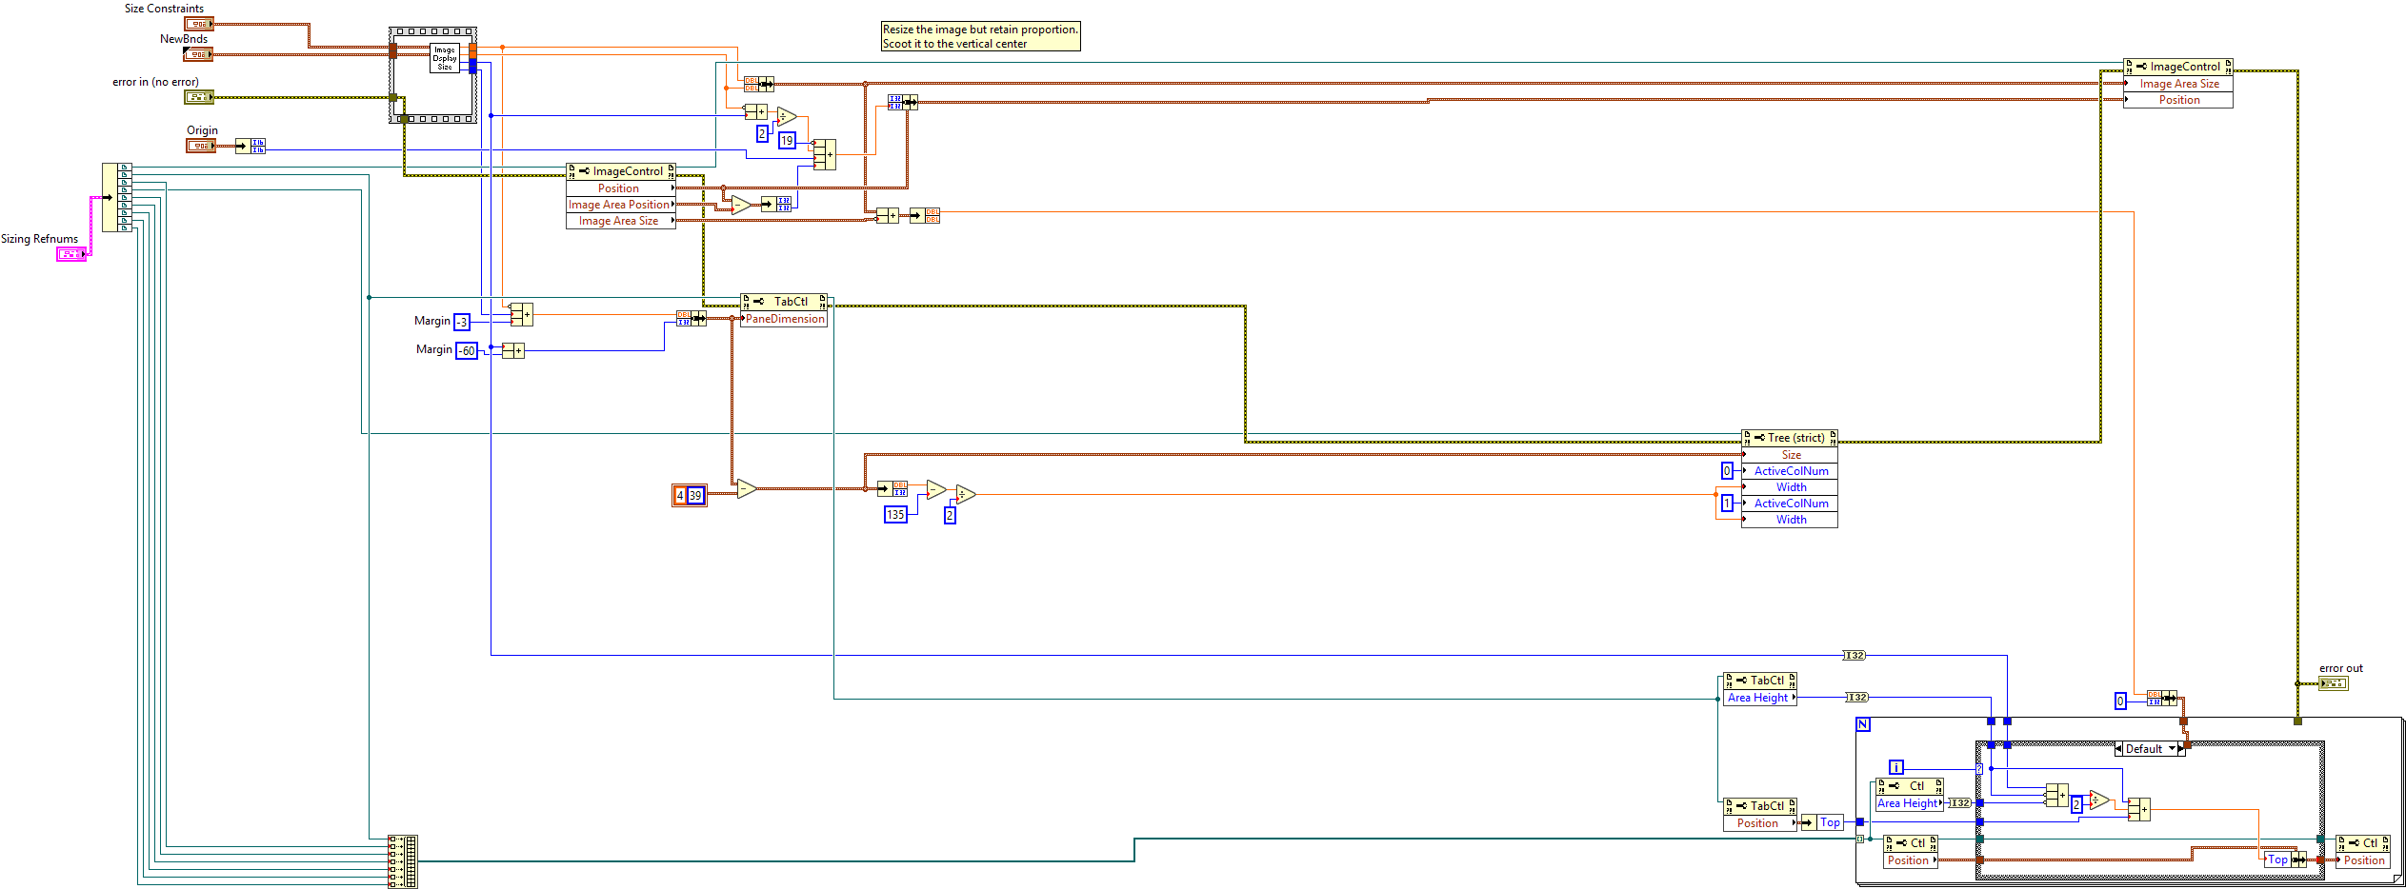Click the Margin constant valued -60

[x=467, y=351]
